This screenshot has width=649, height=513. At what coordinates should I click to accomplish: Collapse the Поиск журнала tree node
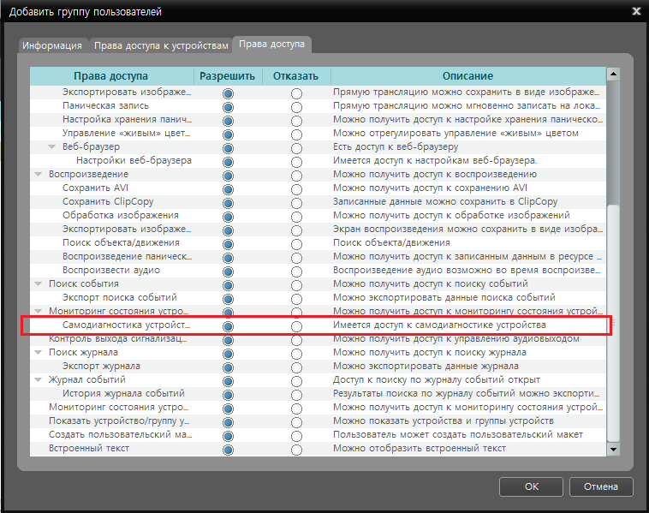pyautogui.click(x=38, y=353)
